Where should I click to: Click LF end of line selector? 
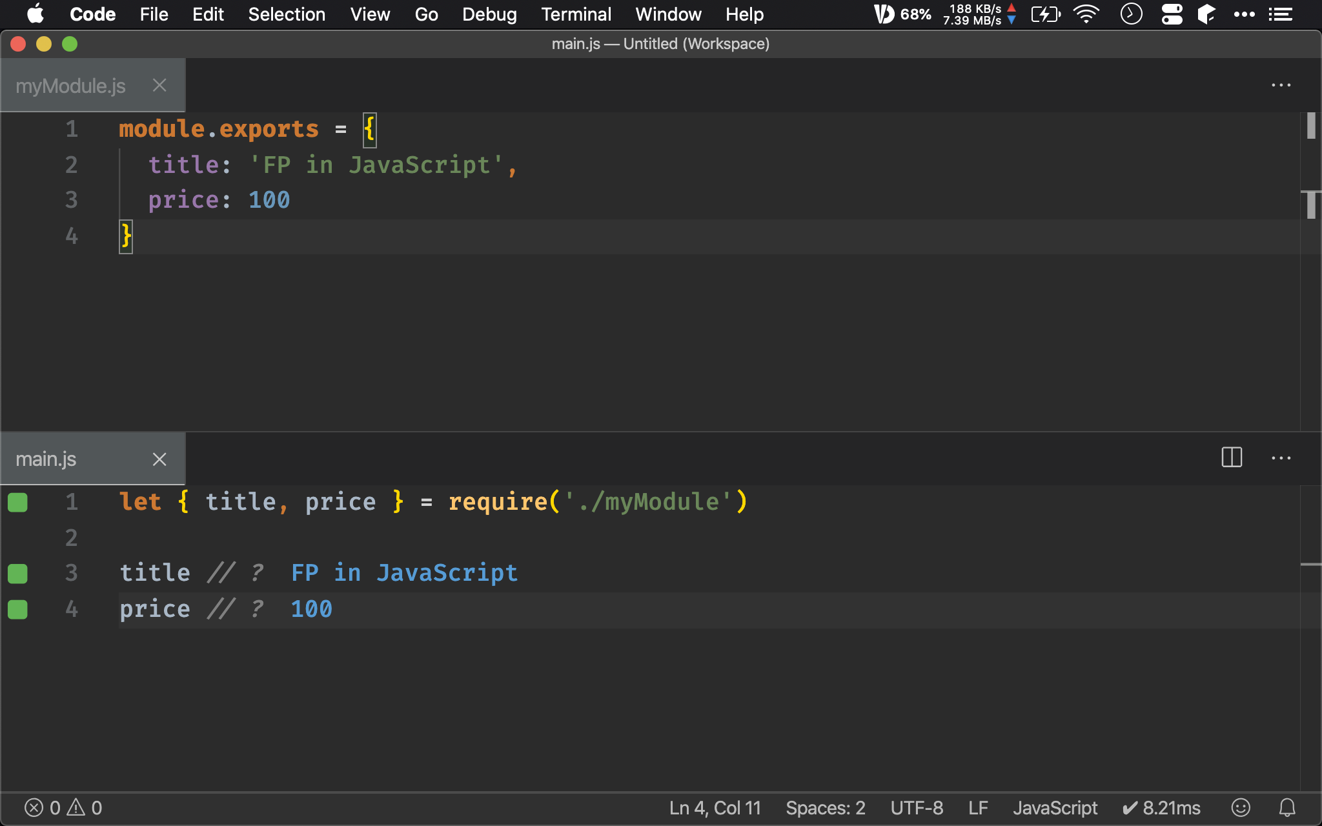point(978,807)
